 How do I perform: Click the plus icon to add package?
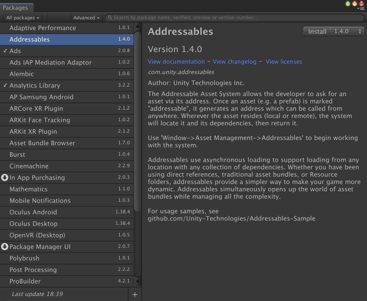[x=135, y=294]
